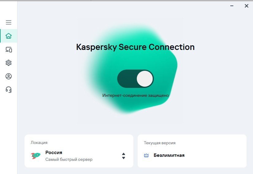Select the Россия location name
The height and width of the screenshot is (174, 253).
coord(54,153)
